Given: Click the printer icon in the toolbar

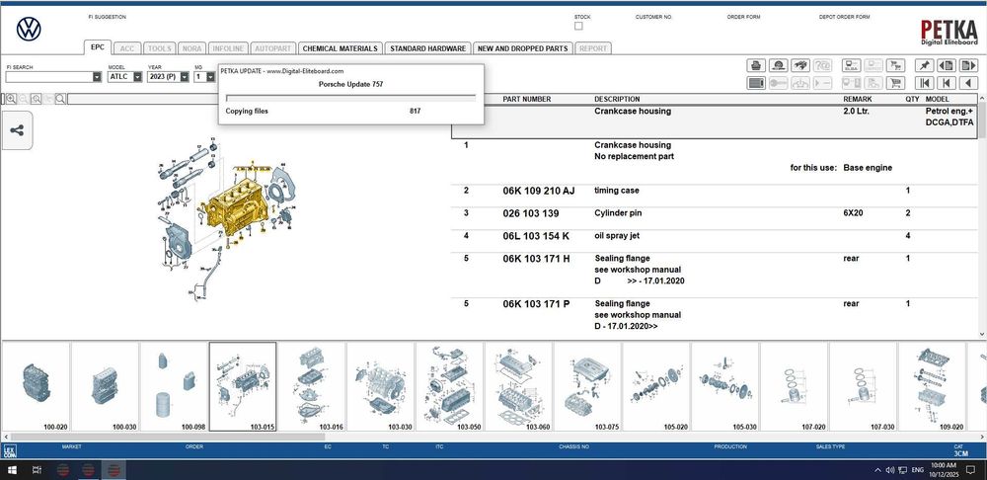Looking at the screenshot, I should (756, 65).
